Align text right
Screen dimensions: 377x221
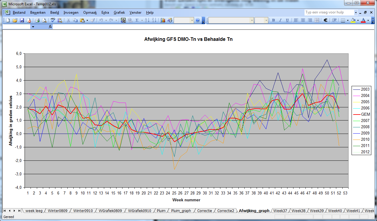pos(310,20)
